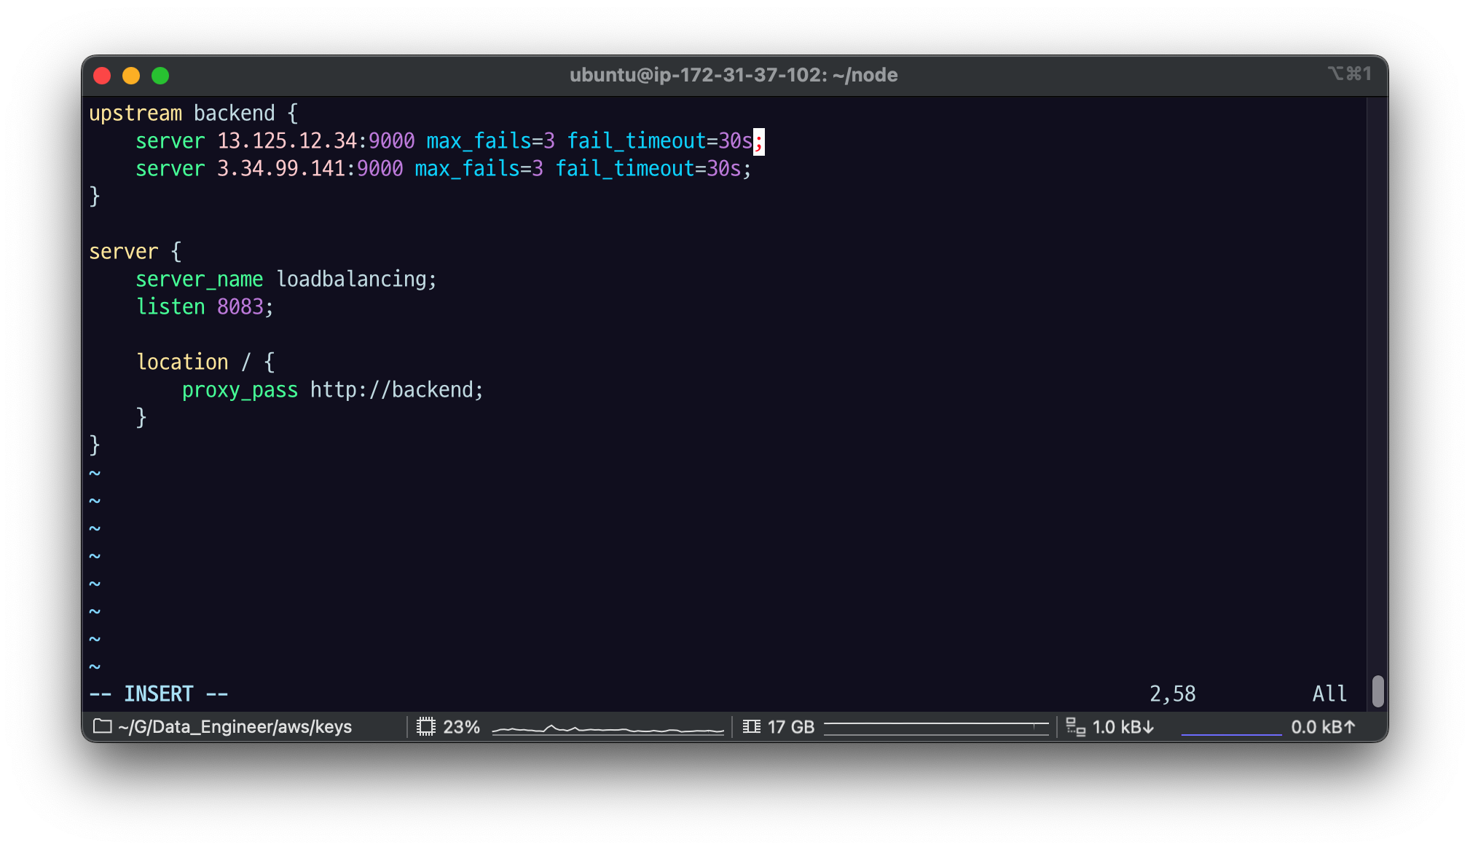The height and width of the screenshot is (850, 1470).
Task: Click the upstream keyword on first line
Action: [x=135, y=114]
